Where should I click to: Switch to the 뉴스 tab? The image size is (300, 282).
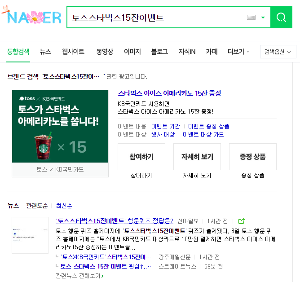click(45, 52)
